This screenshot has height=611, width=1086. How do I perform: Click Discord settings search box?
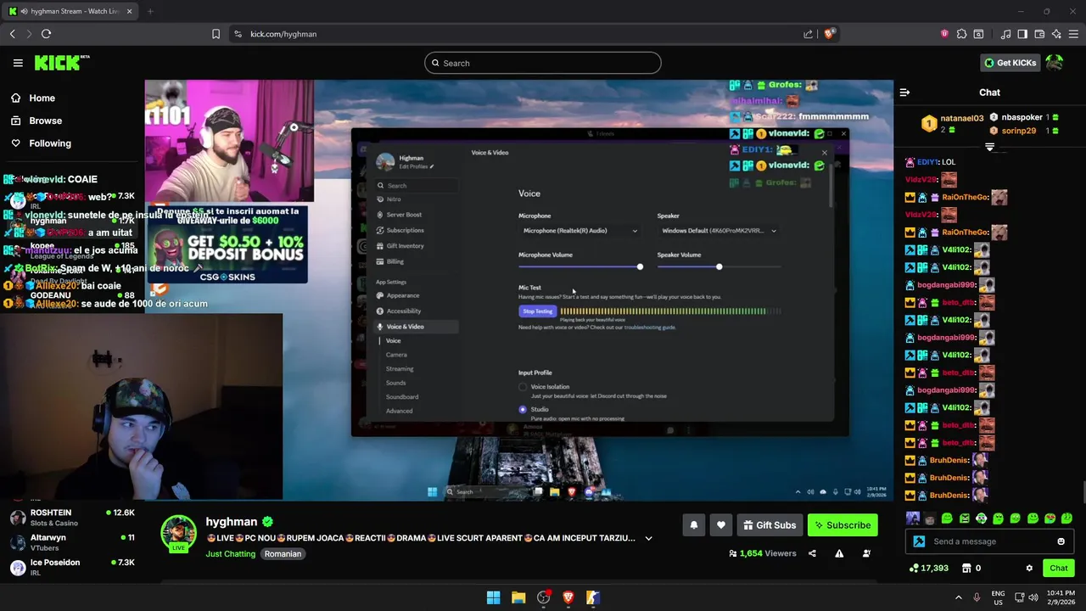417,186
